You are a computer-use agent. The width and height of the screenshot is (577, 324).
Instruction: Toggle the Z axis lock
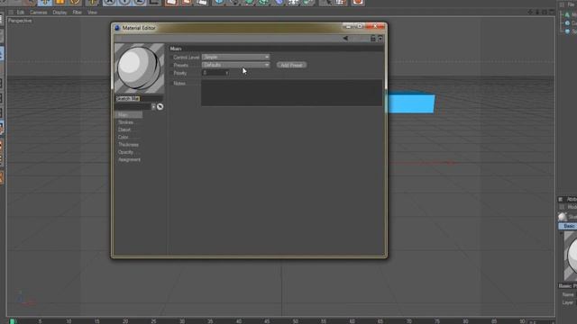coord(140,2)
